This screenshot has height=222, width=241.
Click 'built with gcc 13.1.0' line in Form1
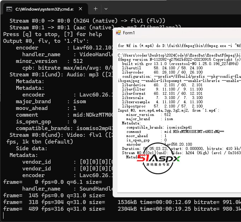pyautogui.click(x=180, y=64)
